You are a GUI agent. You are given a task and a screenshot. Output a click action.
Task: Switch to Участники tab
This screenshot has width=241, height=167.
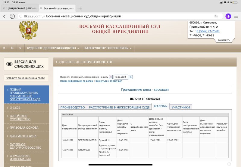[181, 107]
